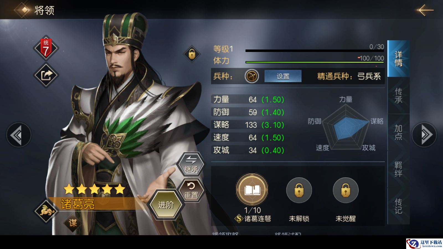Tap the 统 7 command badge
This screenshot has height=249, width=443.
pyautogui.click(x=46, y=48)
